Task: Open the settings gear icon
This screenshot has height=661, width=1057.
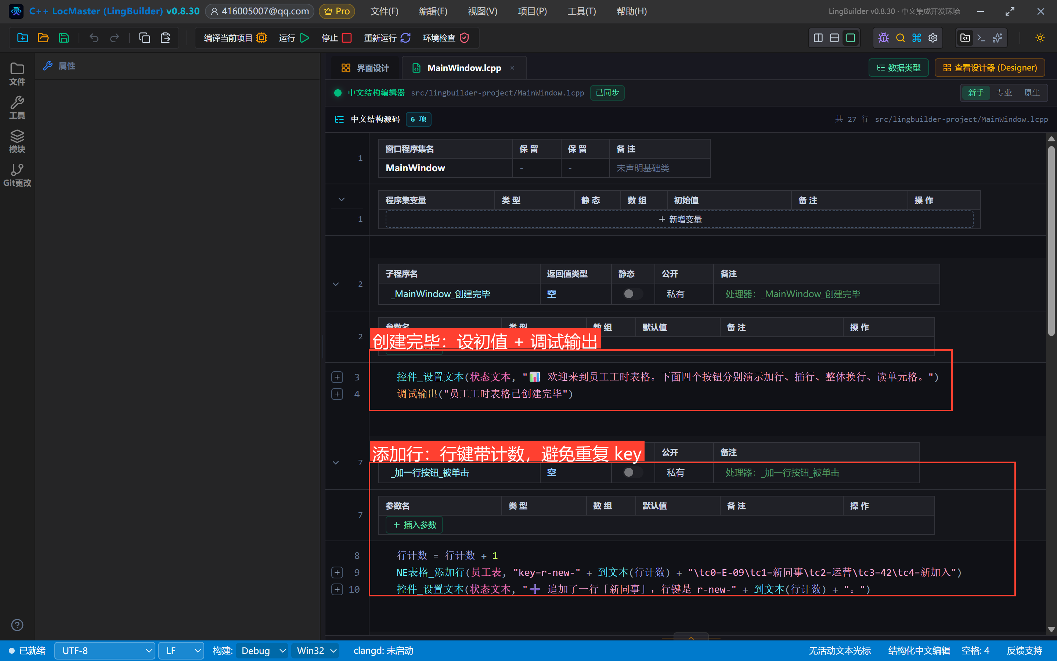Action: pos(933,38)
